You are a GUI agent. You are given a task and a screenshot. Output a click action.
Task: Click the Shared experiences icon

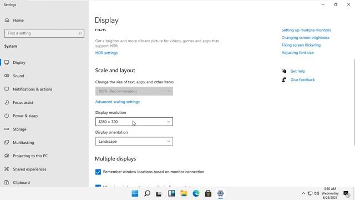(7, 169)
